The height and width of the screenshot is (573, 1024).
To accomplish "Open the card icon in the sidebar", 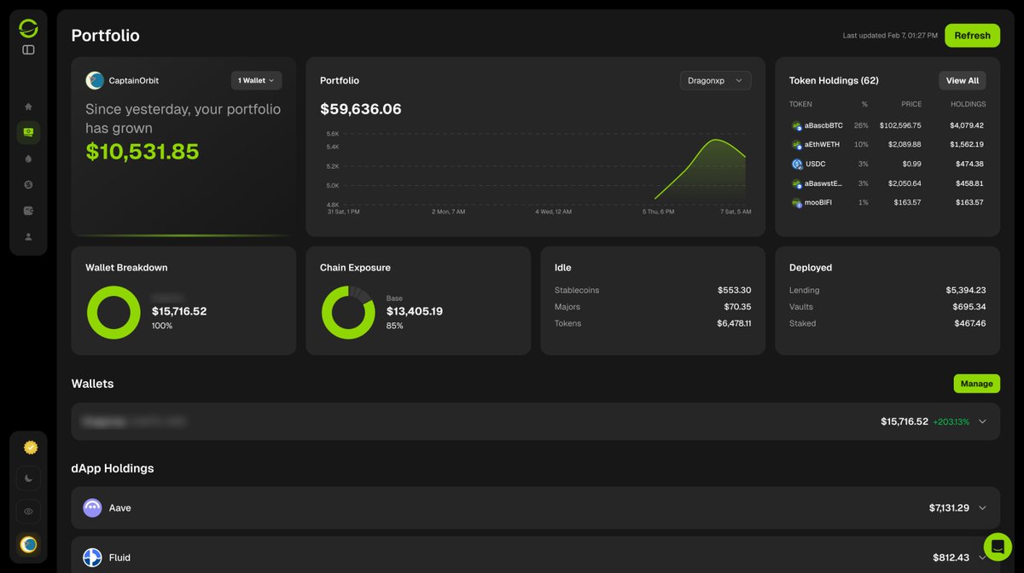I will point(28,210).
